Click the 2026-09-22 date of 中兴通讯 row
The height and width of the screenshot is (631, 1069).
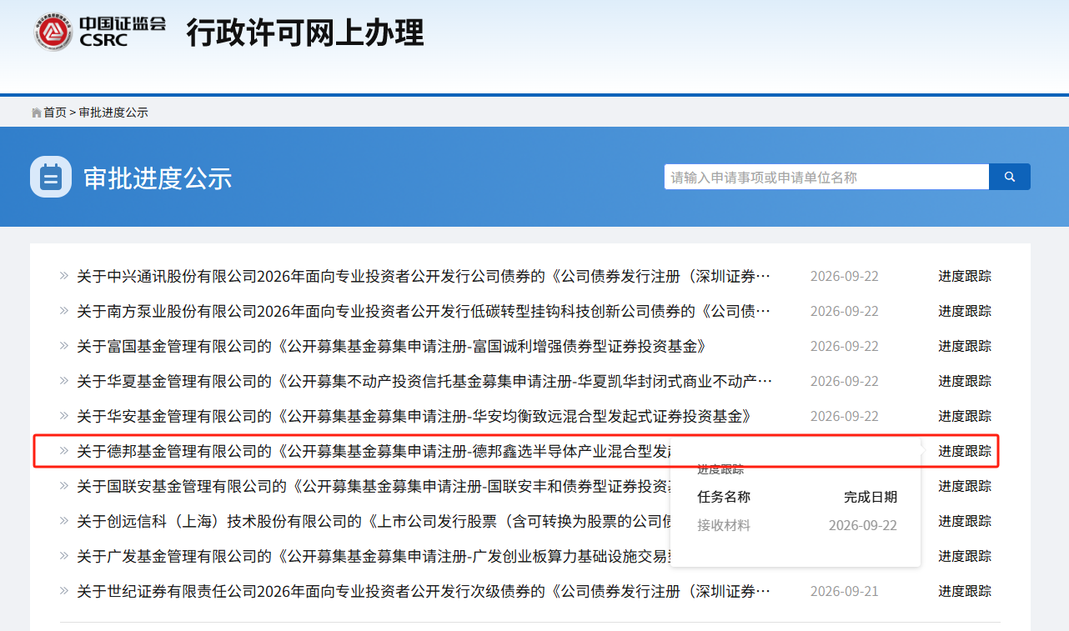tap(845, 276)
